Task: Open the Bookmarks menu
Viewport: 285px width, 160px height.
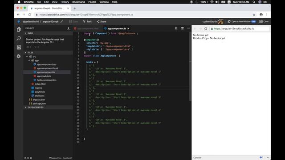Action: 78,2
